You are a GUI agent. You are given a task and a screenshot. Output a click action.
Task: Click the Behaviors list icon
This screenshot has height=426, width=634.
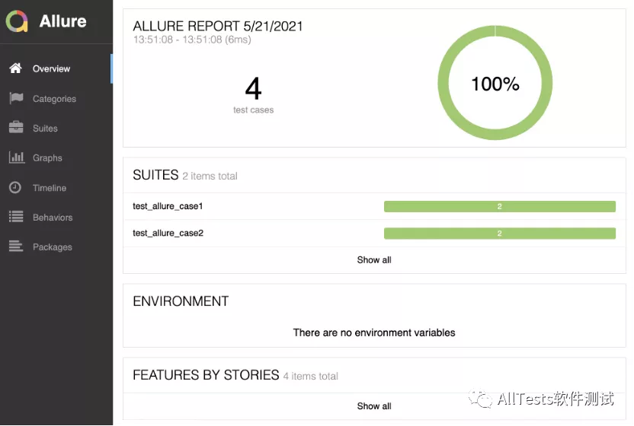pos(15,217)
